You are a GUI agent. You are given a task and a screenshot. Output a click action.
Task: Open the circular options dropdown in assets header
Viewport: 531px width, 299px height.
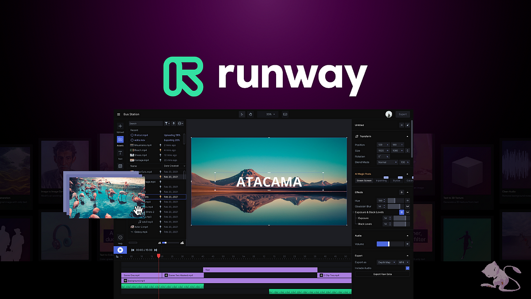(x=181, y=124)
